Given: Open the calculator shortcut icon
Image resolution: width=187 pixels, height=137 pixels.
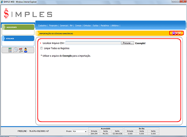Looking at the screenshot, I should 10,50.
